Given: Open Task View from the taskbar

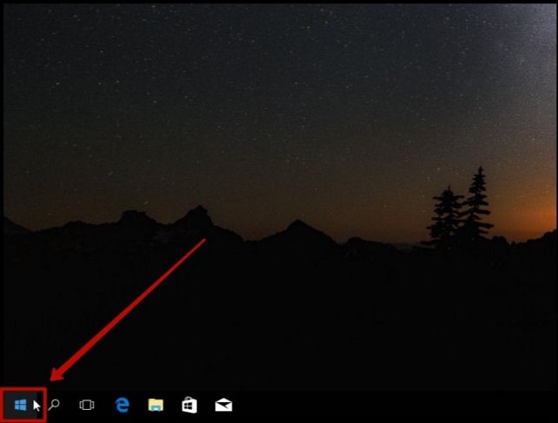Looking at the screenshot, I should [87, 406].
